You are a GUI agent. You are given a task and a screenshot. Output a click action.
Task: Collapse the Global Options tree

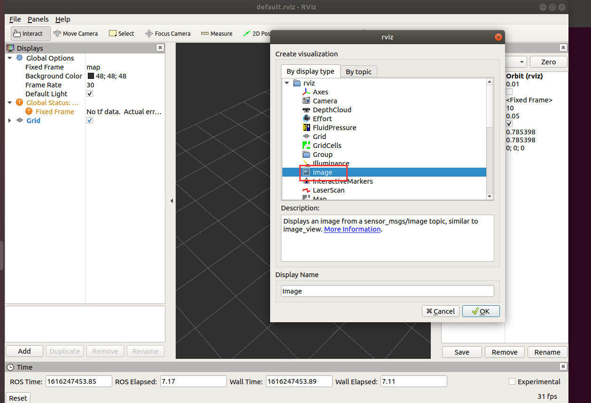pyautogui.click(x=9, y=58)
